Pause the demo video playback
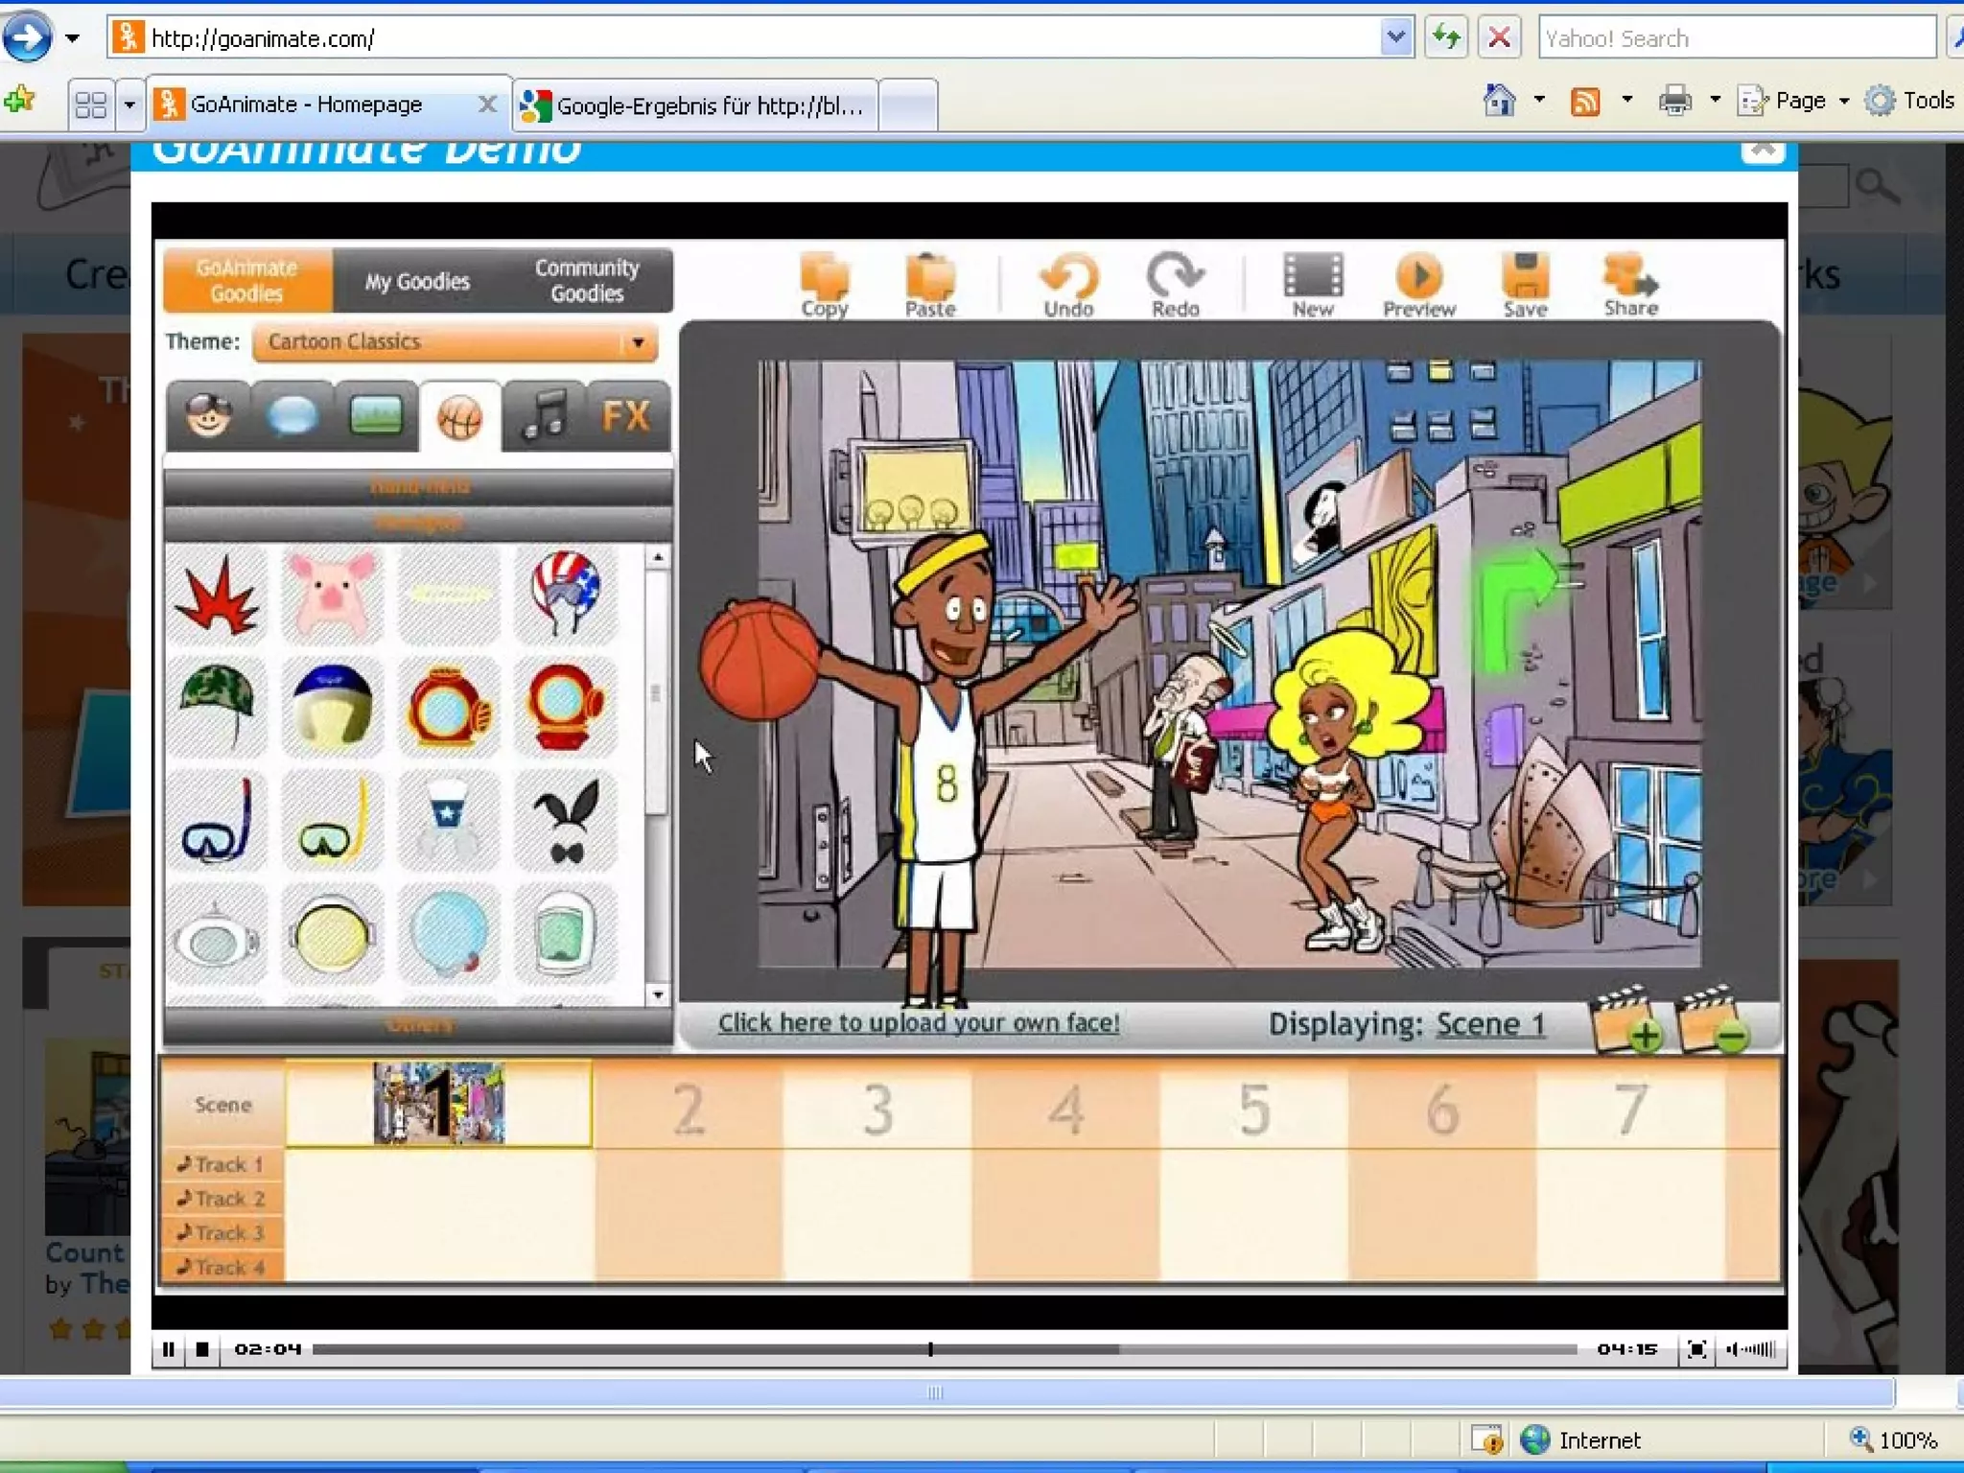Viewport: 1964px width, 1473px height. 169,1349
